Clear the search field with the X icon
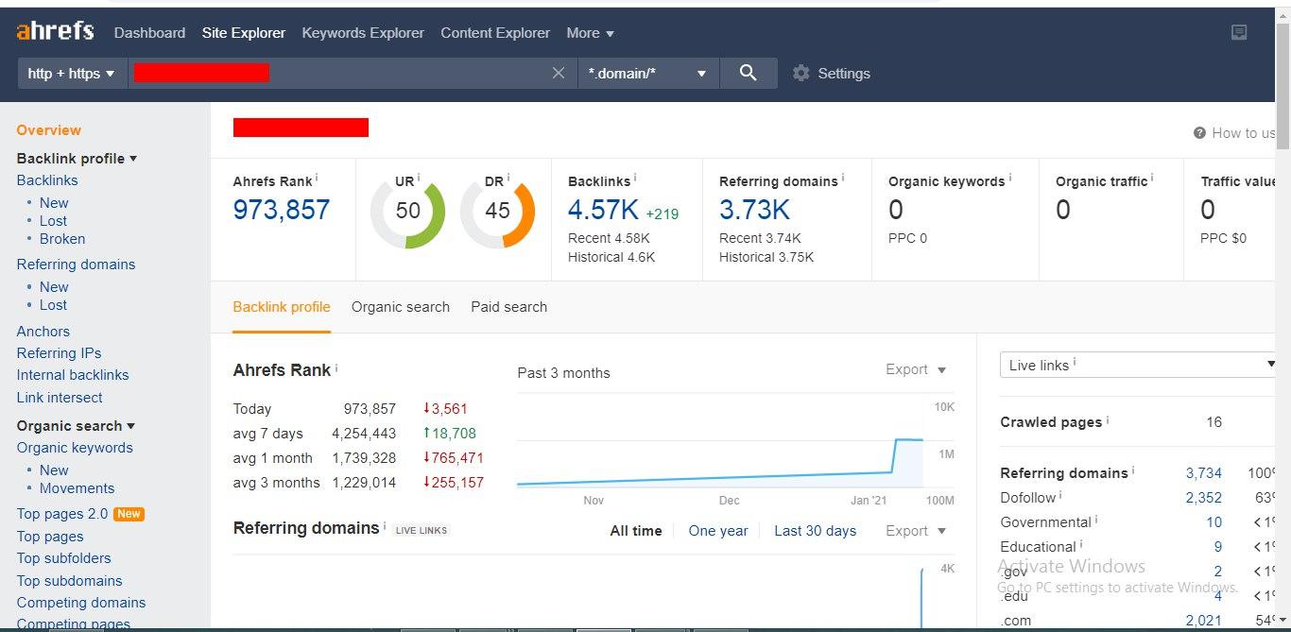This screenshot has width=1291, height=632. pyautogui.click(x=559, y=73)
